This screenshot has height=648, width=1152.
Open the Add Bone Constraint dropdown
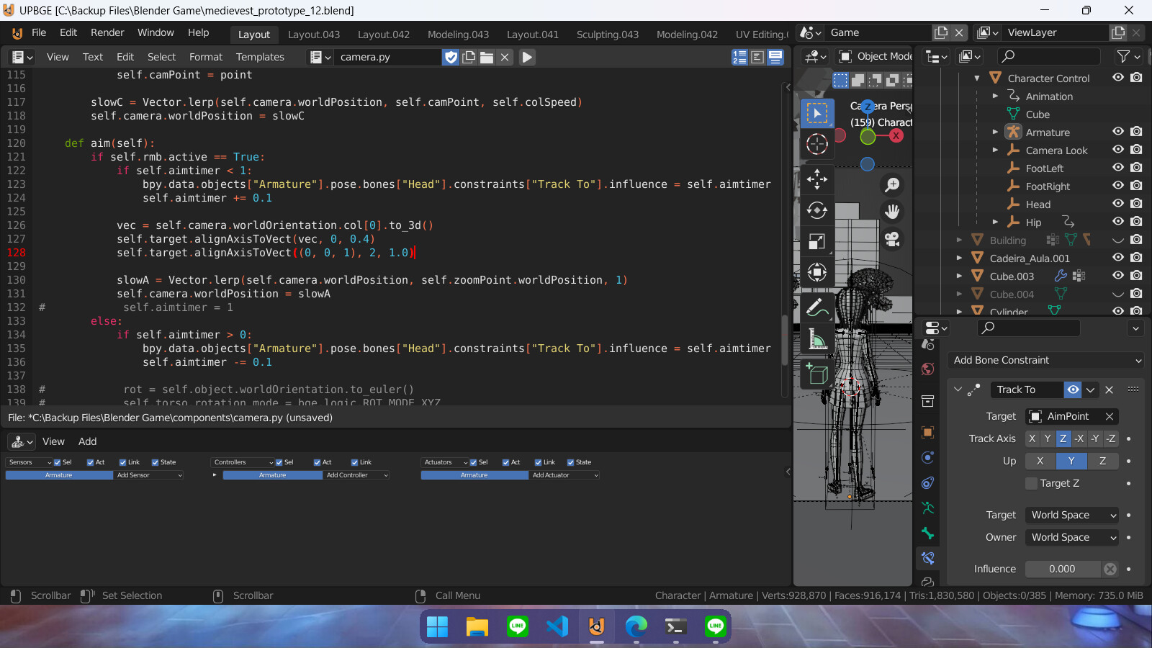point(1047,360)
